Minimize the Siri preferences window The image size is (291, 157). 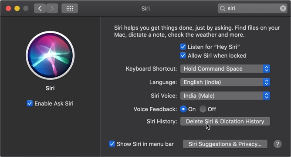tap(17, 8)
